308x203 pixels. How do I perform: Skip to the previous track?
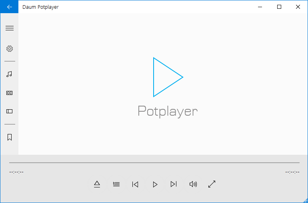point(135,184)
